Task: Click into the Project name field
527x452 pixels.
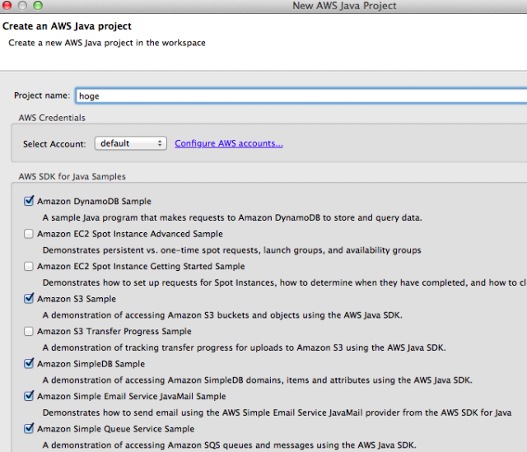Action: tap(301, 96)
